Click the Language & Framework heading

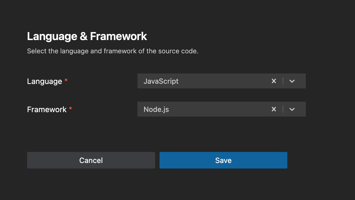(x=87, y=36)
